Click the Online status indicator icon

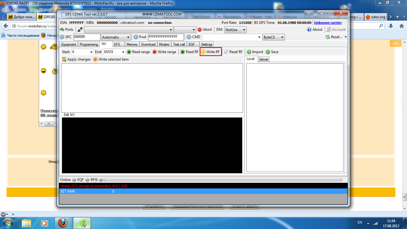(74, 180)
